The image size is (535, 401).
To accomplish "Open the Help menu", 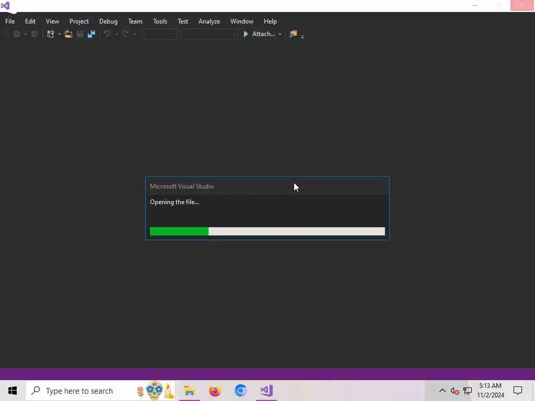I will 270,21.
